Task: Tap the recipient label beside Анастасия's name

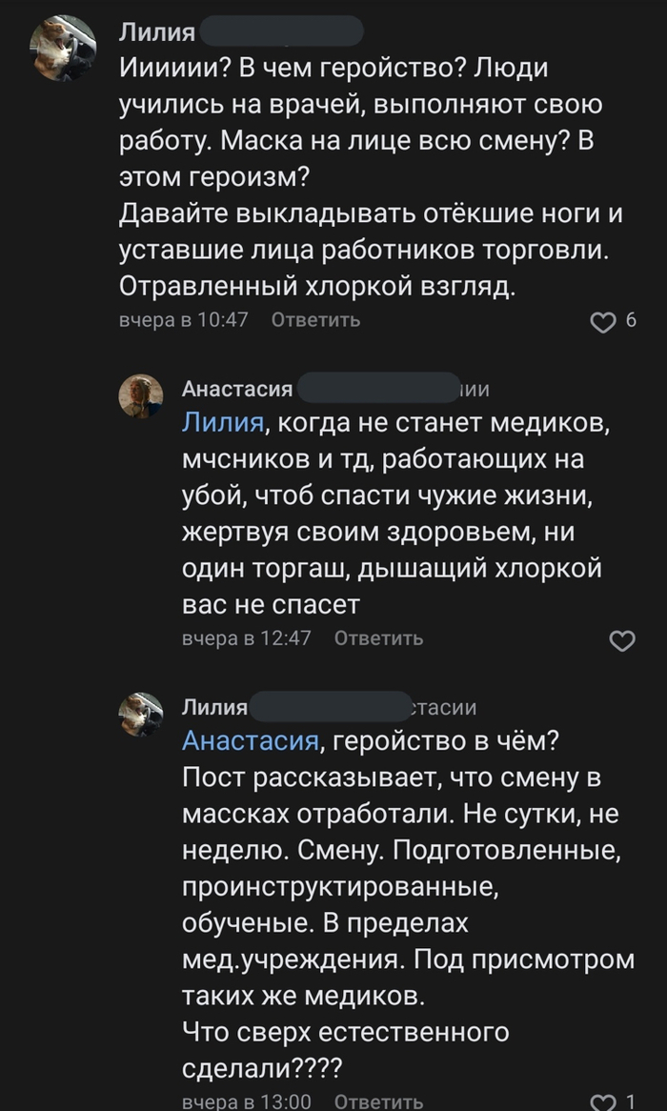Action: coord(475,389)
